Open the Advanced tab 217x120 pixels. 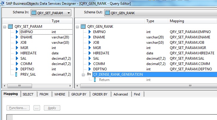point(121,94)
